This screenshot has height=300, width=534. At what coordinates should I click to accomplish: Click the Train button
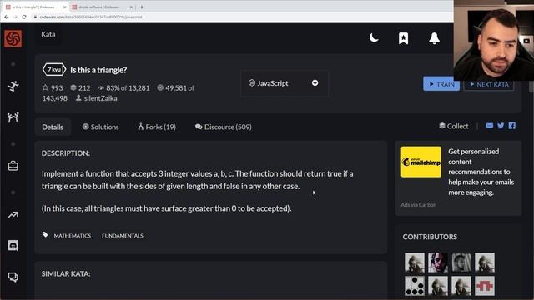[x=441, y=84]
